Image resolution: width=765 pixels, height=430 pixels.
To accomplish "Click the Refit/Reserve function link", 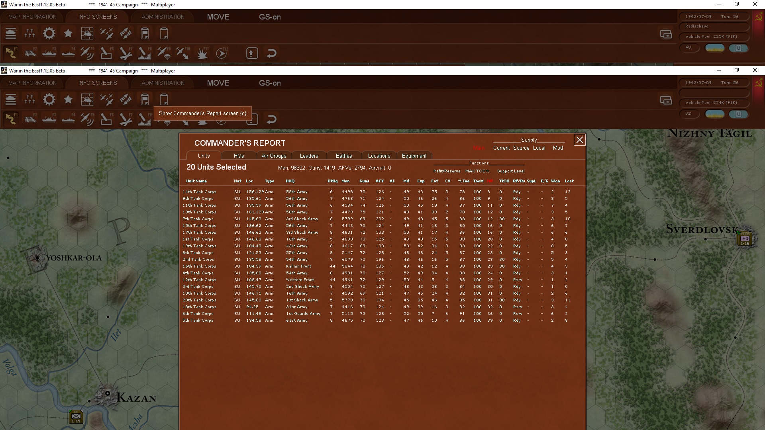I will click(447, 171).
